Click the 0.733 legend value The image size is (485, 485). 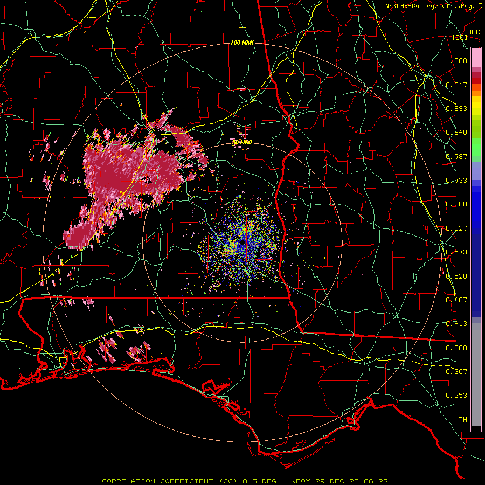pos(456,181)
